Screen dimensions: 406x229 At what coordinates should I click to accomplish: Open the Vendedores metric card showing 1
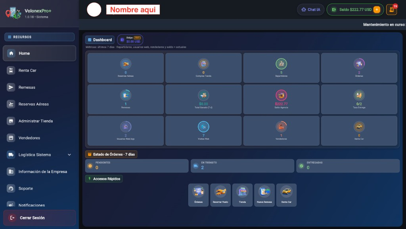pos(281,131)
